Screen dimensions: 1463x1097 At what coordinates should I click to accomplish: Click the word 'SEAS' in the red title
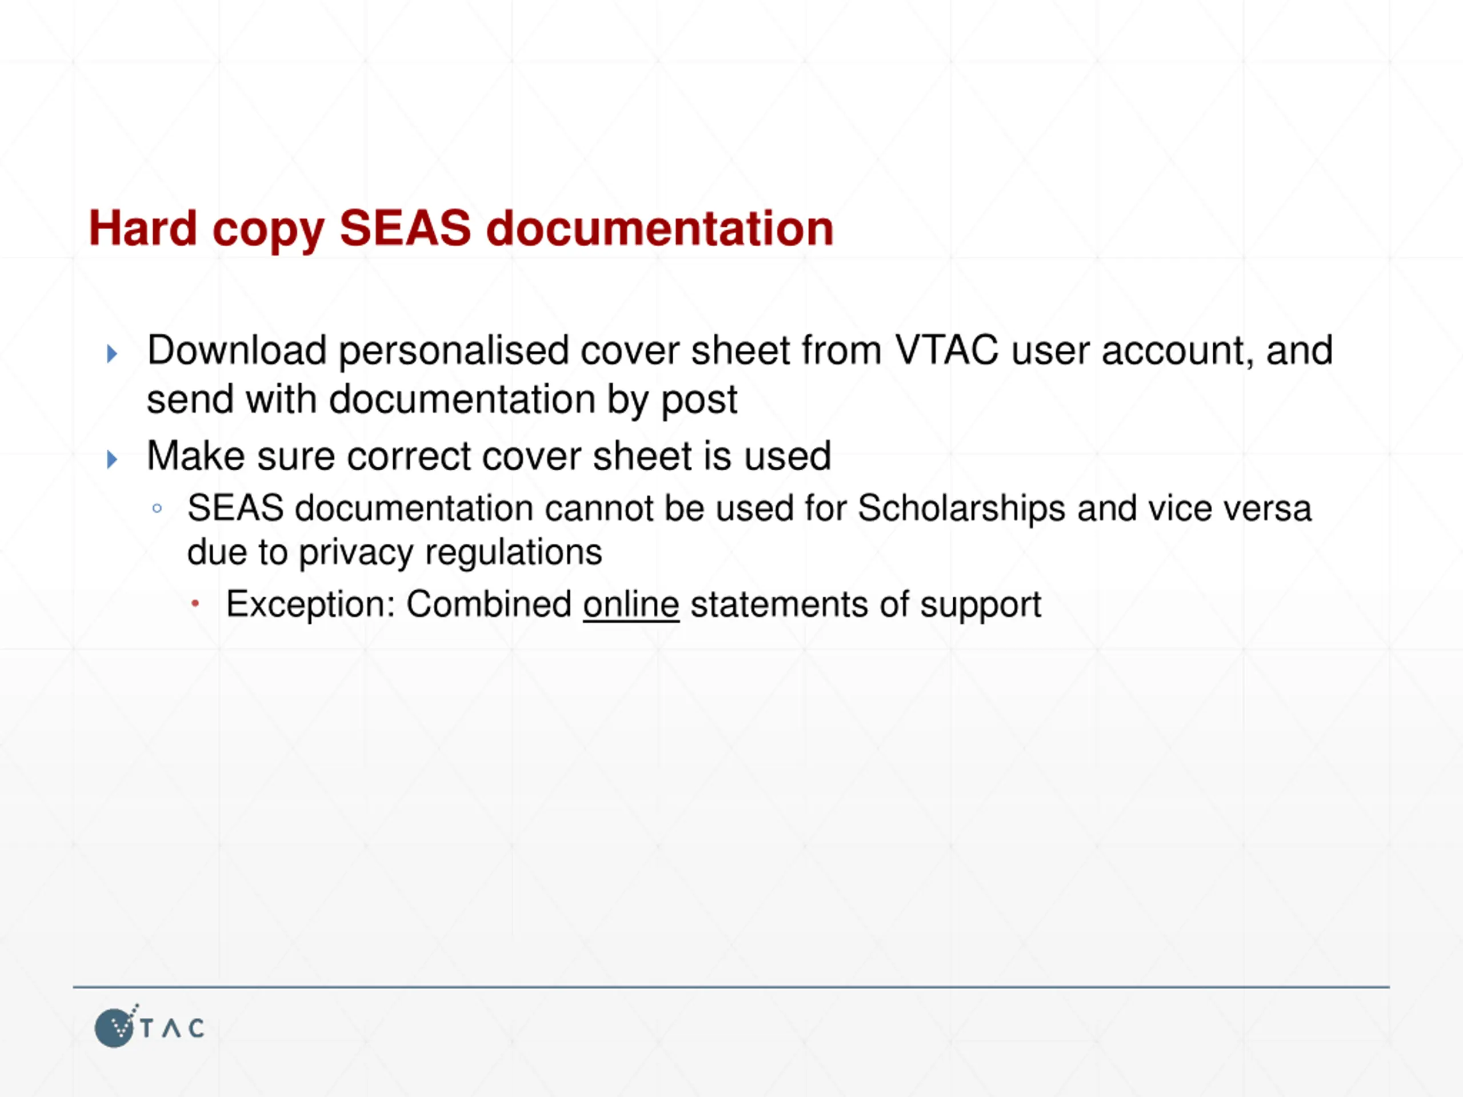(405, 227)
